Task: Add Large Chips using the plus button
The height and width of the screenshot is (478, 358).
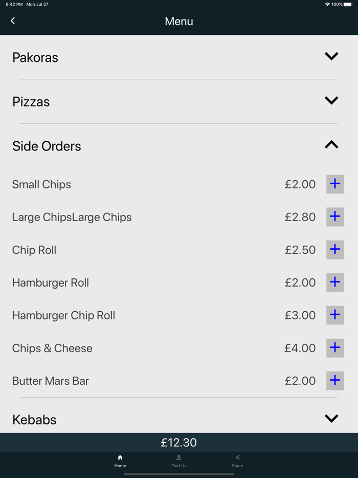Action: 335,216
